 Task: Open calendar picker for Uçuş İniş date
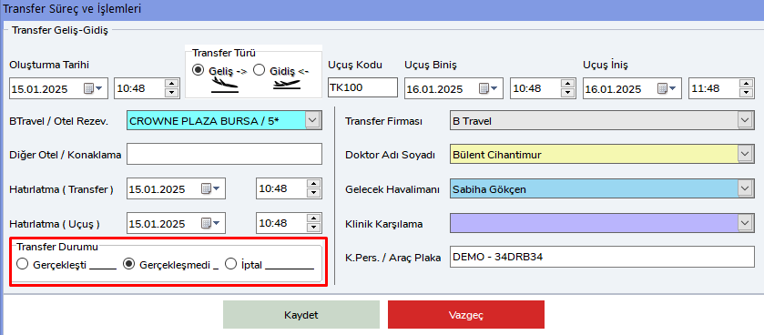tap(667, 88)
